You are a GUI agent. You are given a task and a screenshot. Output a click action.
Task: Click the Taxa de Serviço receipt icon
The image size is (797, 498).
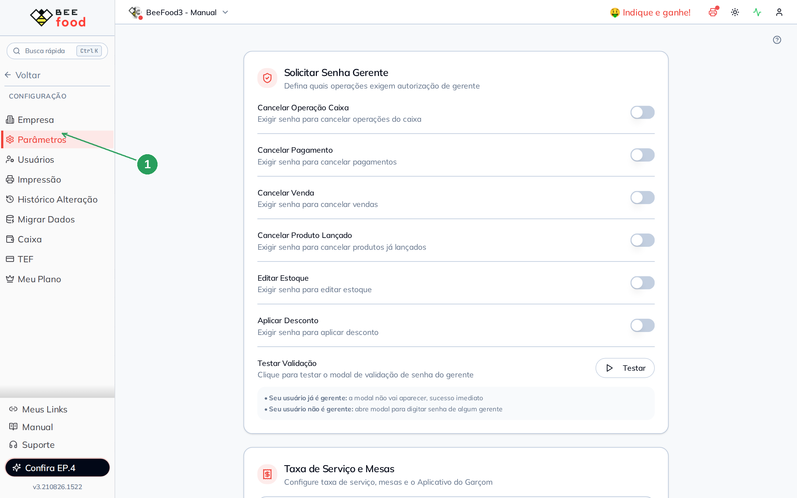[267, 474]
